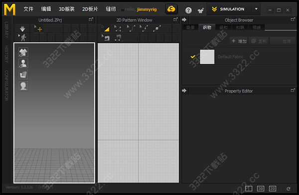Open the 2D板片 menu

tap(90, 9)
